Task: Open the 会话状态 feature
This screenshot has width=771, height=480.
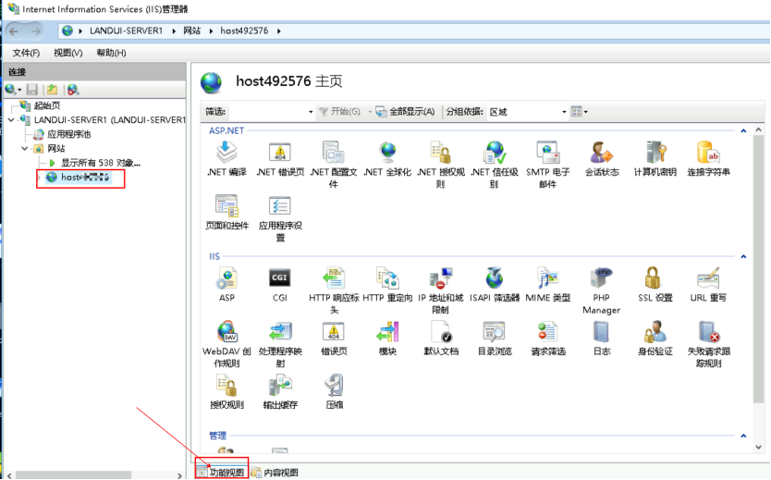Action: (x=602, y=158)
